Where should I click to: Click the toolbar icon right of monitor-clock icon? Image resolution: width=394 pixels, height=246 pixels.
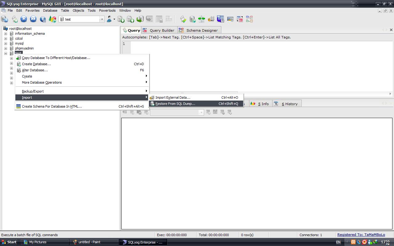(230, 19)
